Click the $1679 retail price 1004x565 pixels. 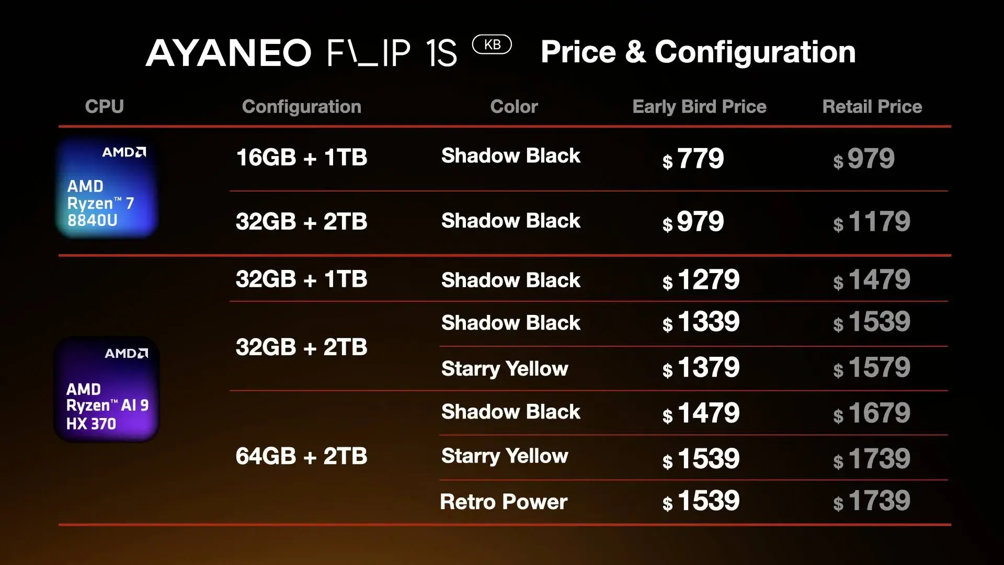pos(872,413)
